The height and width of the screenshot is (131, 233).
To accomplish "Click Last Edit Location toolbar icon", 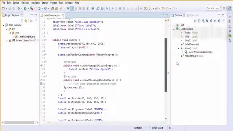I will pyautogui.click(x=163, y=8).
